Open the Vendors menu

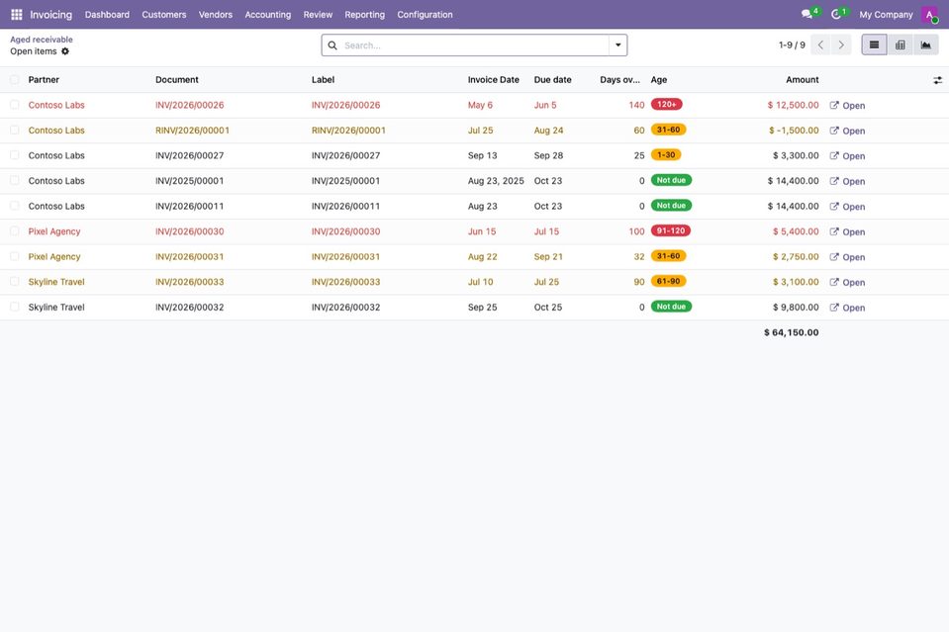(x=216, y=15)
